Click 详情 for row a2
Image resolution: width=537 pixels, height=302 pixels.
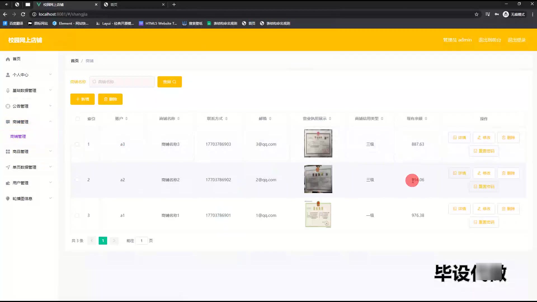[460, 173]
